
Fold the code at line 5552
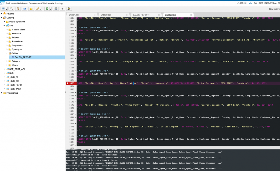point(75,136)
